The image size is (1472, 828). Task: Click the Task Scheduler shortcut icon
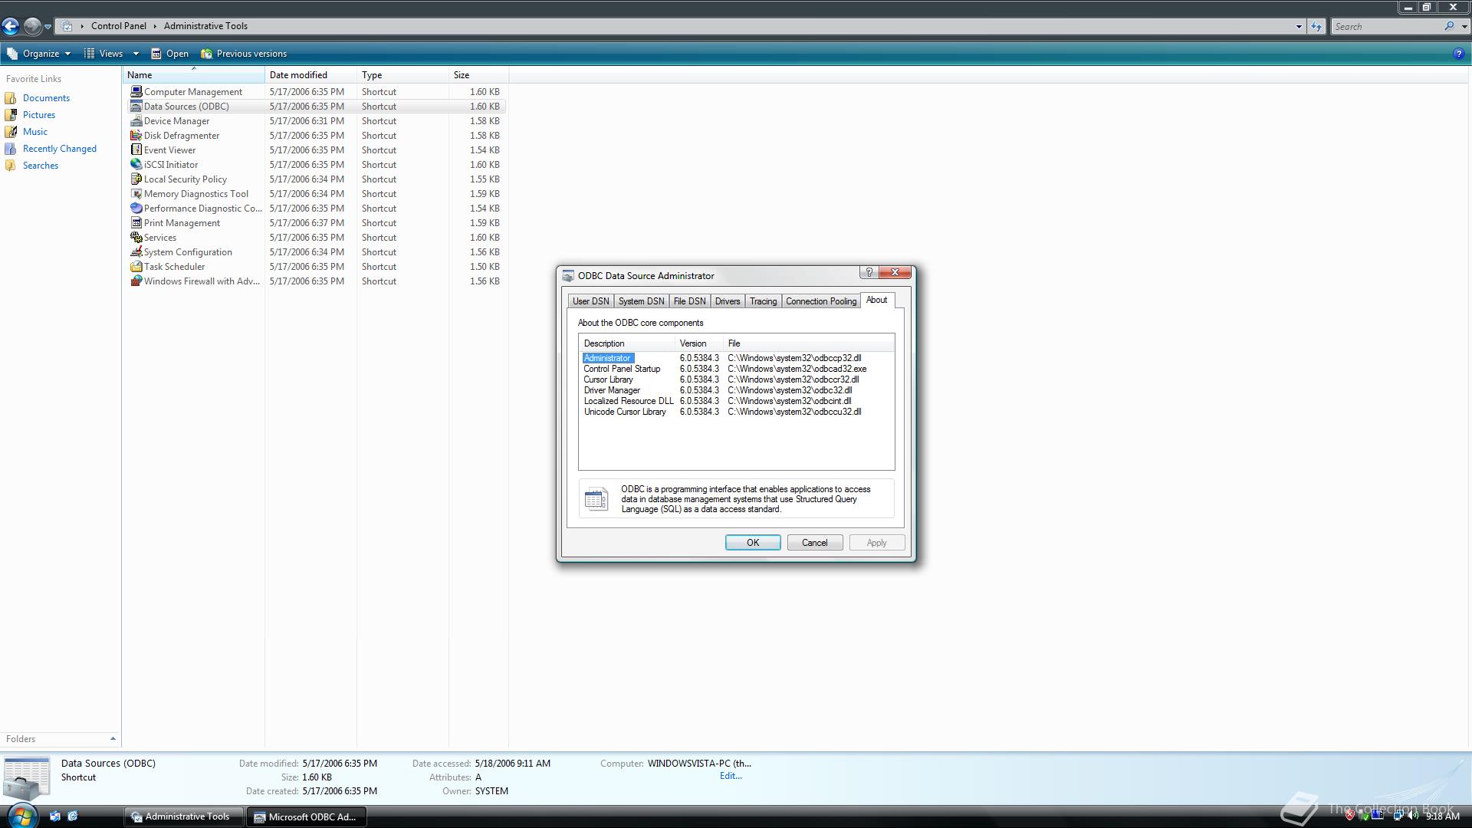pyautogui.click(x=136, y=266)
